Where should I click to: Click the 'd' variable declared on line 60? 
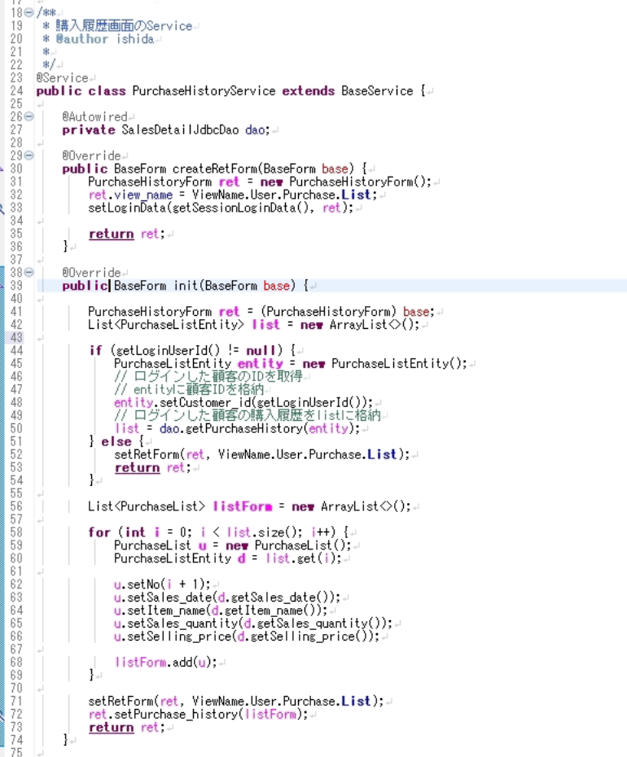click(242, 558)
